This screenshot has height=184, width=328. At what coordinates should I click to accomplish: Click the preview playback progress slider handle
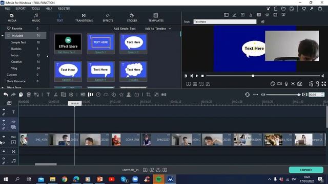pos(253,76)
